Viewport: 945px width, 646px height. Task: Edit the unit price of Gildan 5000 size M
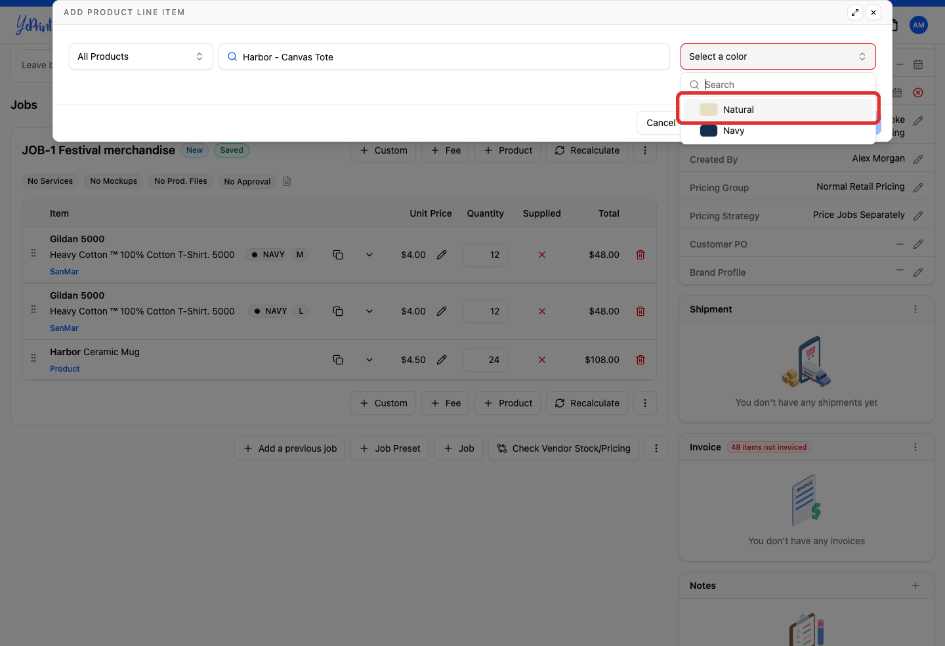[442, 255]
